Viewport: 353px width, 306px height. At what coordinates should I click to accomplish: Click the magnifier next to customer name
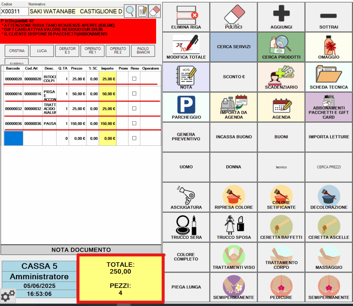pos(130,11)
